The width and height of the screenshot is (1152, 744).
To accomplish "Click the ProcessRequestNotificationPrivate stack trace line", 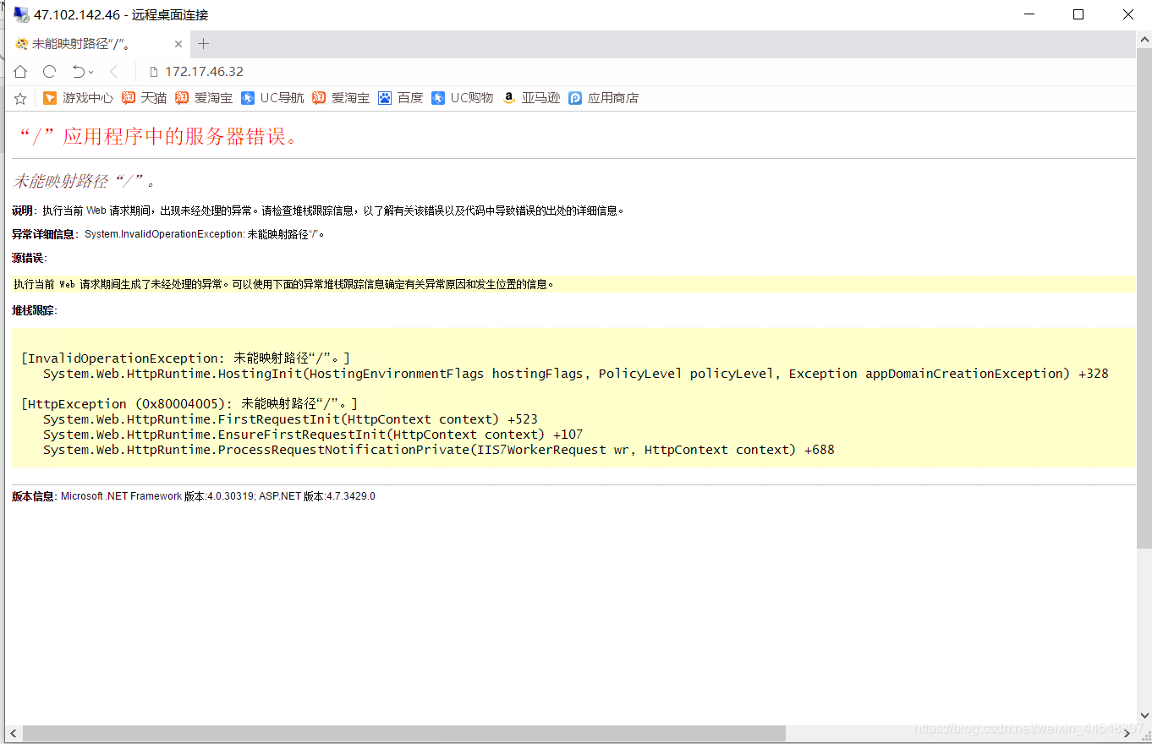I will (439, 450).
